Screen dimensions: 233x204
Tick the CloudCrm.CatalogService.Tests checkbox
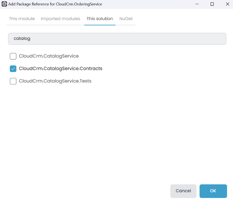point(13,81)
